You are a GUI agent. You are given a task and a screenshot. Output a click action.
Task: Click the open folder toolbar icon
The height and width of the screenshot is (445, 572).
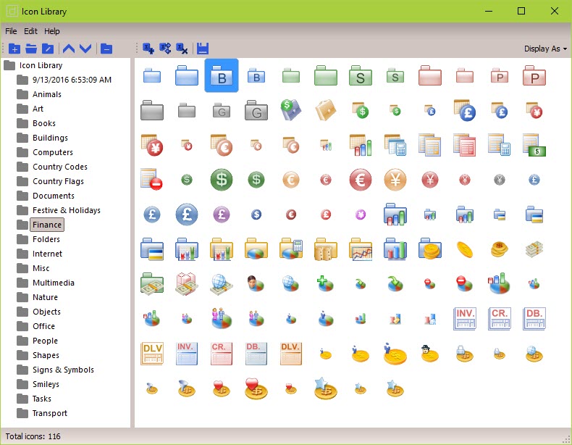point(31,49)
